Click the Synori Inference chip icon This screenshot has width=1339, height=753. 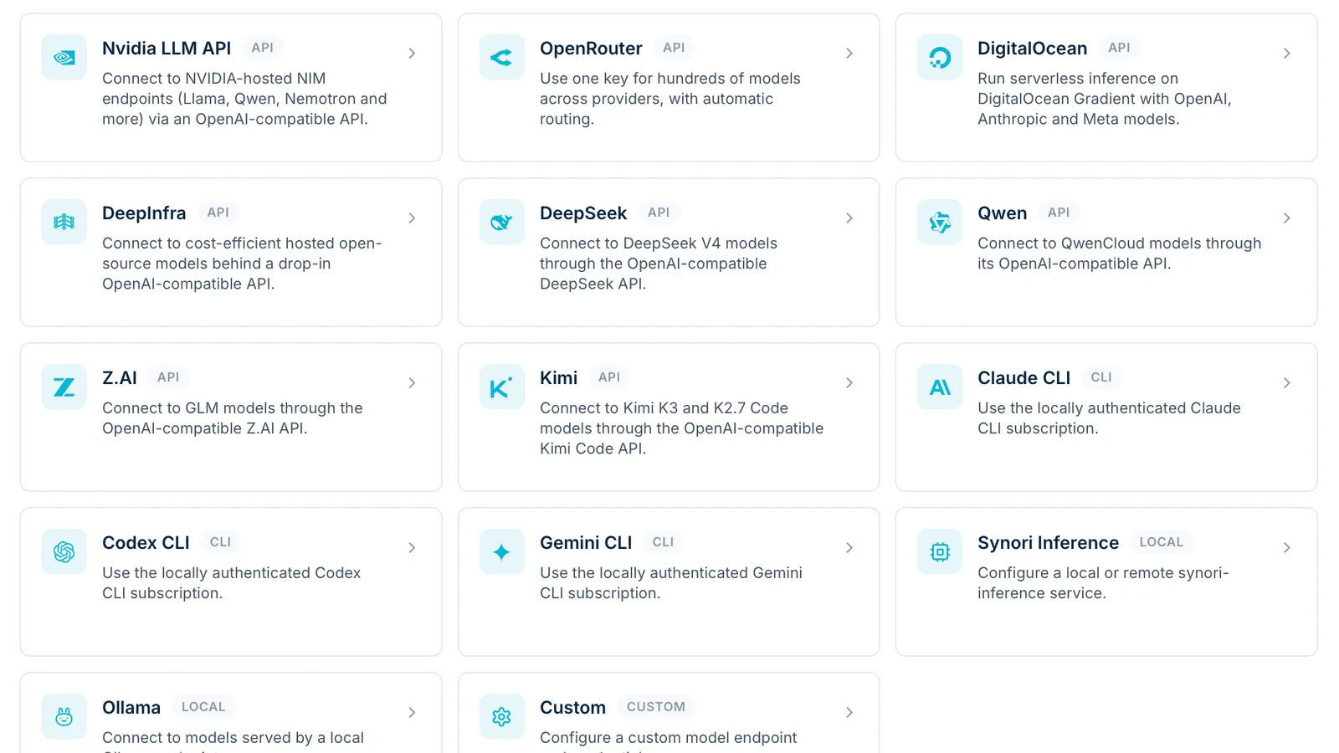pyautogui.click(x=940, y=551)
